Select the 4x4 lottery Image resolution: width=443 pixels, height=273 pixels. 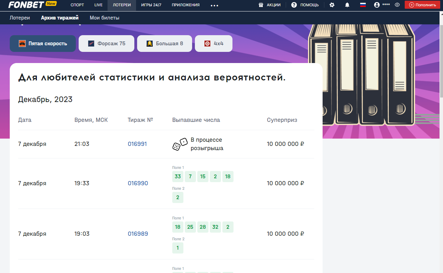coord(214,44)
